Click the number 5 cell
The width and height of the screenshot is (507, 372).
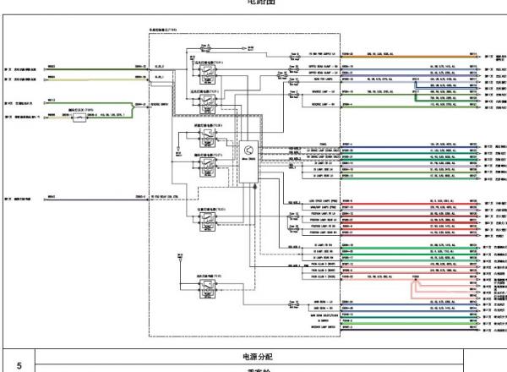19,361
